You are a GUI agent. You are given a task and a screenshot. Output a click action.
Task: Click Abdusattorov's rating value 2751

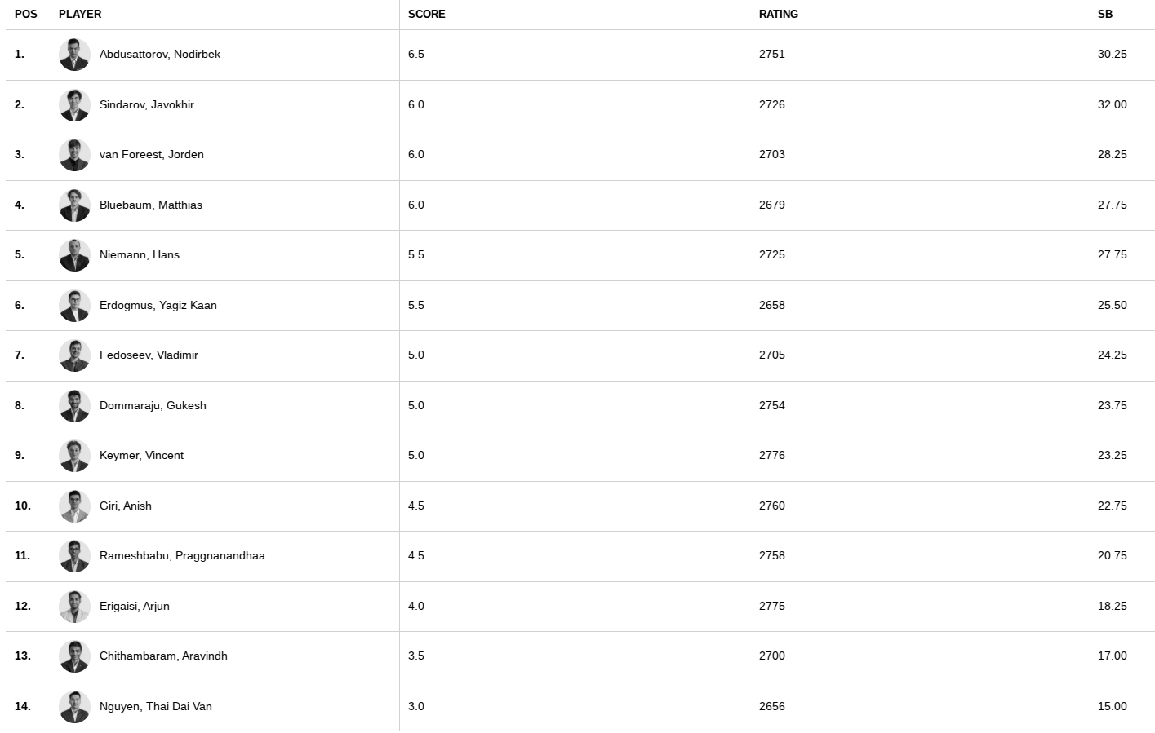point(771,54)
